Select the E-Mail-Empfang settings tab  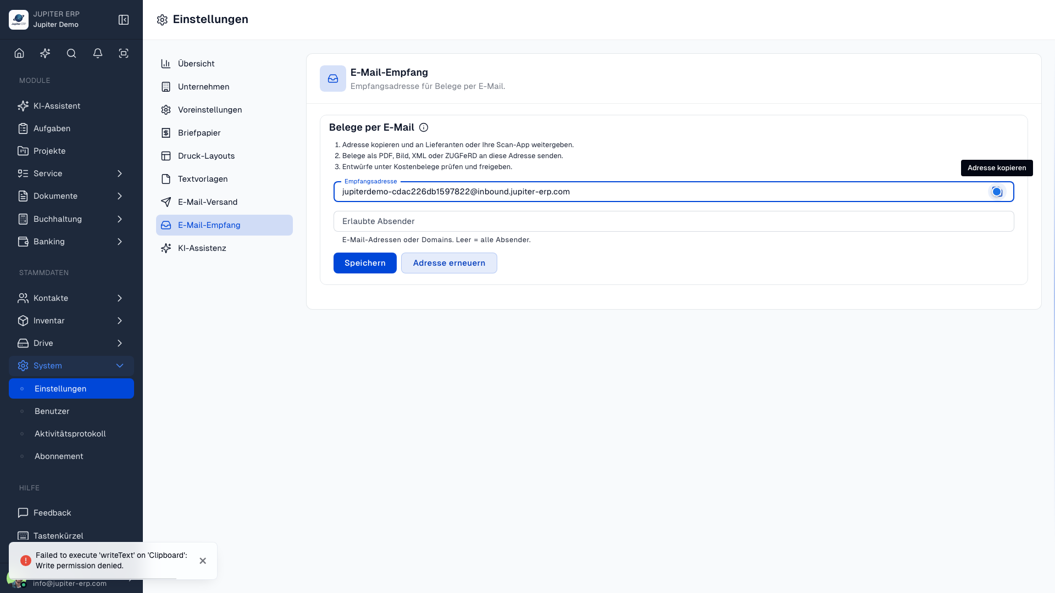click(x=224, y=225)
